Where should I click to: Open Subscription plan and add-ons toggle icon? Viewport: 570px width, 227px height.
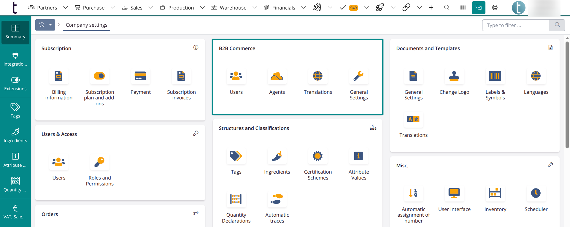[100, 76]
